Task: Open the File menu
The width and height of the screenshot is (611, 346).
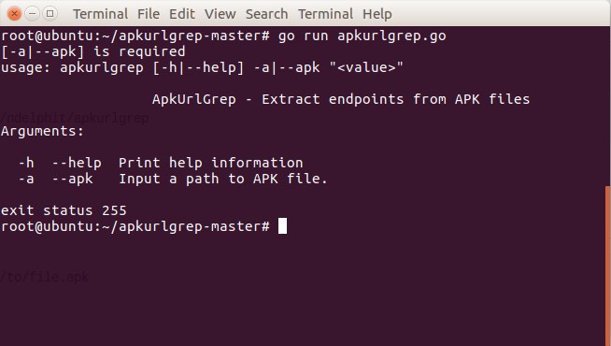Action: (149, 14)
